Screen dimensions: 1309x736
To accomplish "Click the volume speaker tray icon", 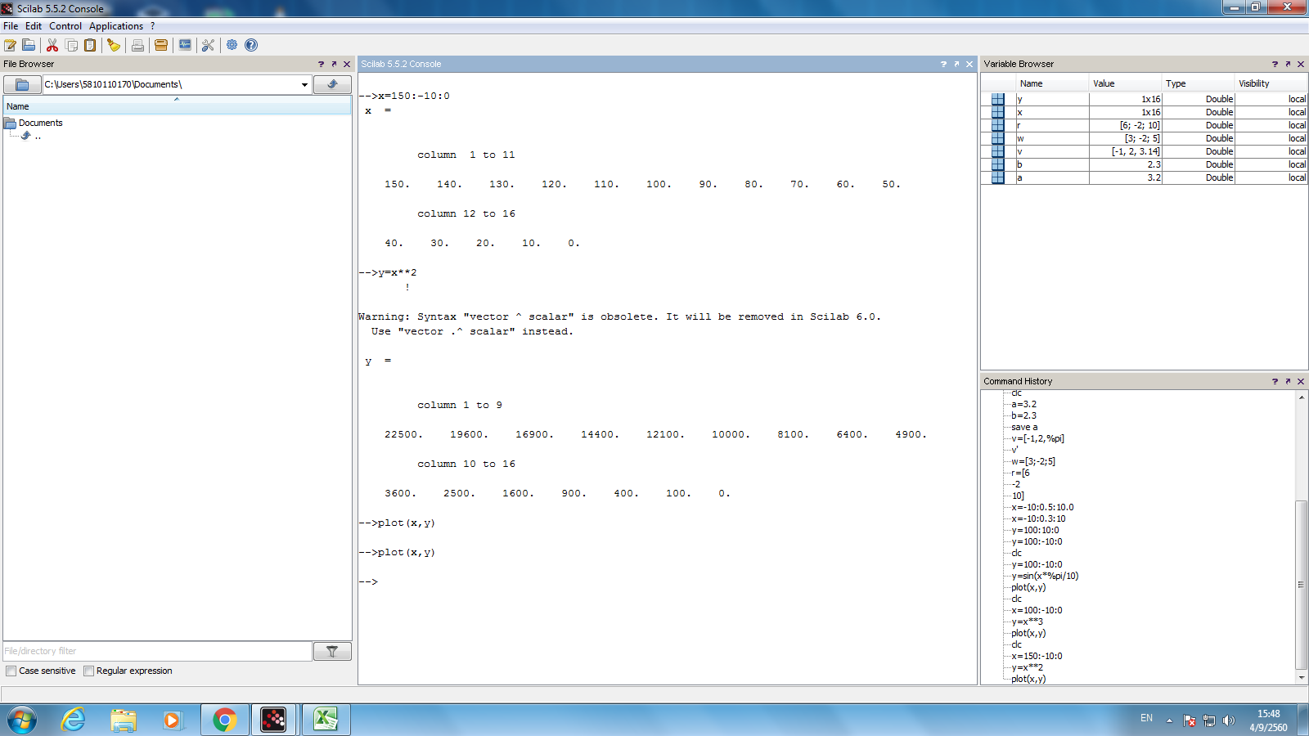I will 1228,720.
